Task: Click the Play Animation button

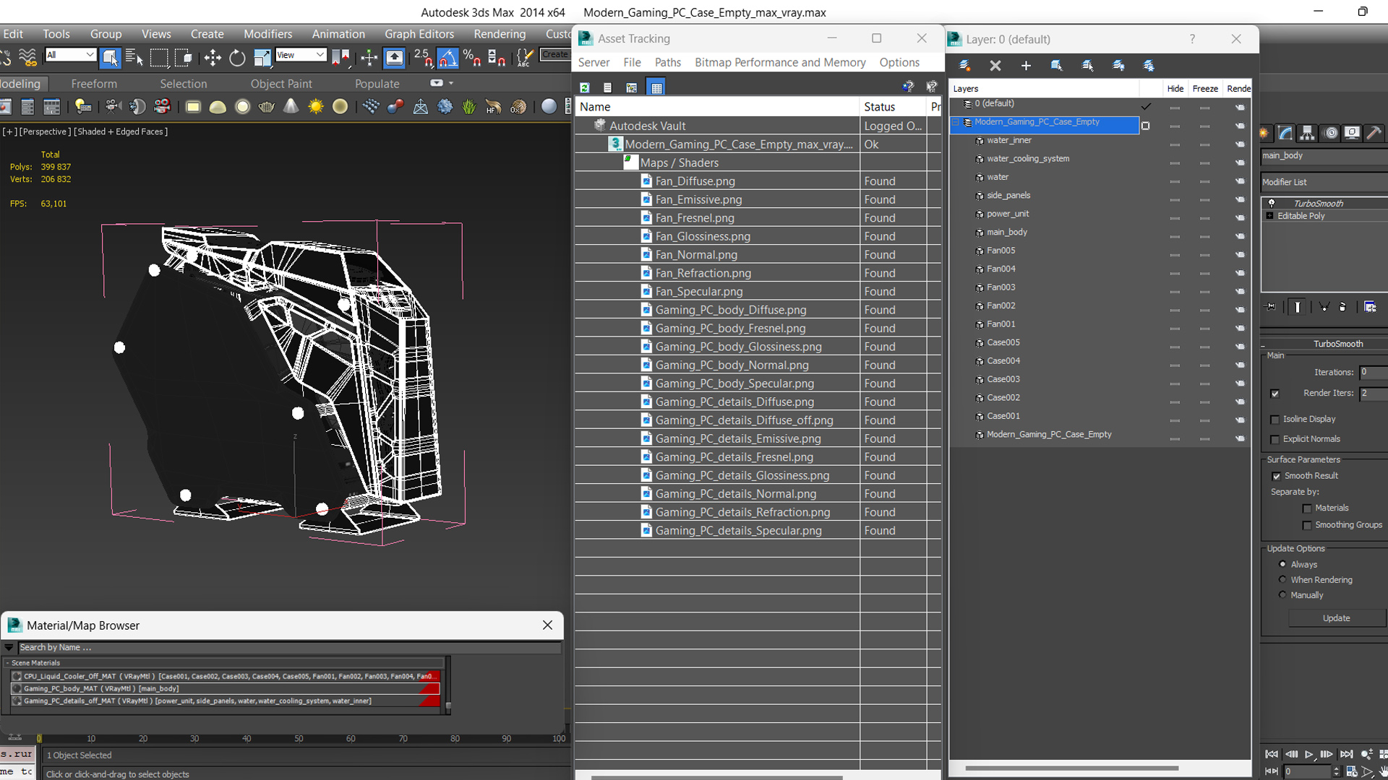Action: [1308, 754]
